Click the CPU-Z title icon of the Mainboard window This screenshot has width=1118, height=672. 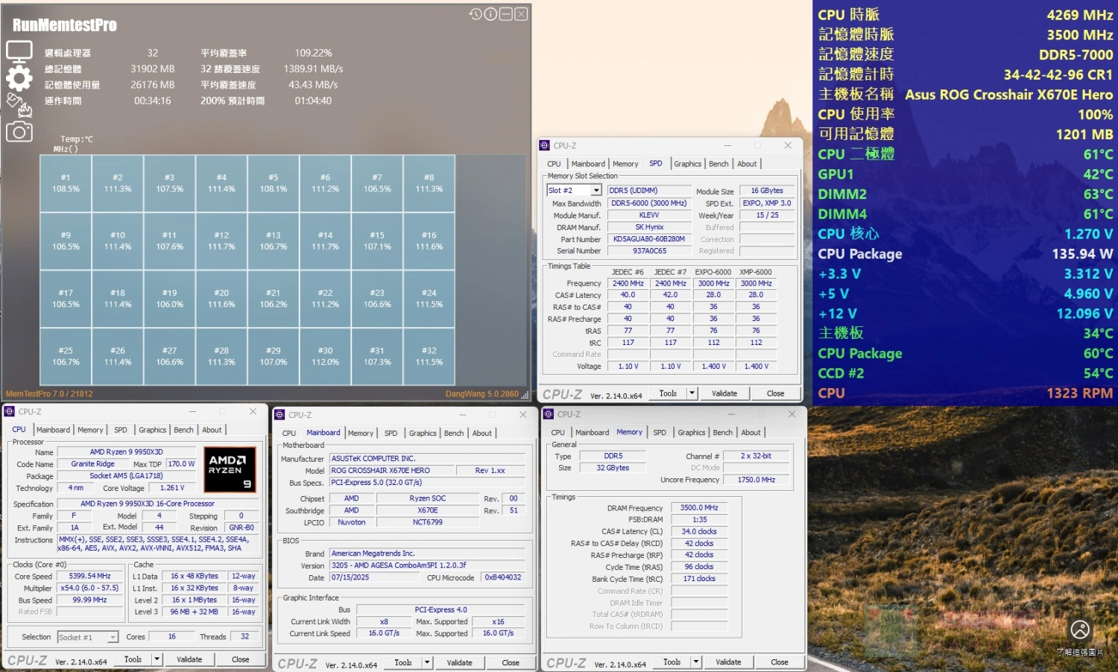[x=279, y=414]
